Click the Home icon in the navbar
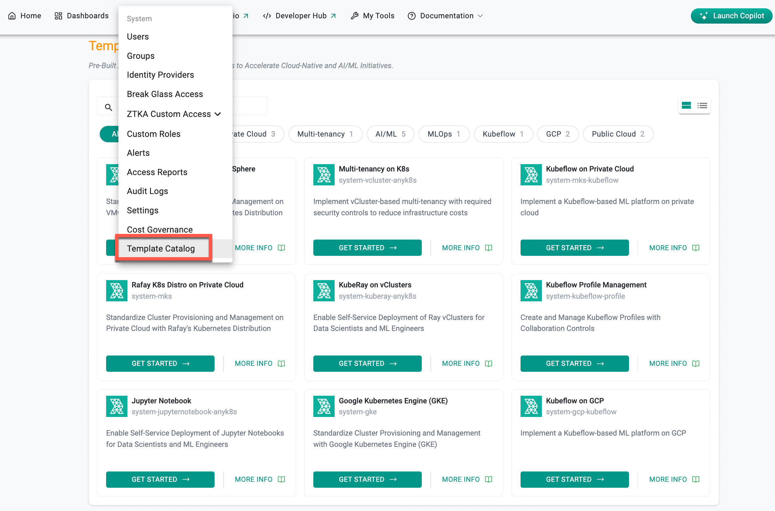The width and height of the screenshot is (775, 511). click(12, 16)
